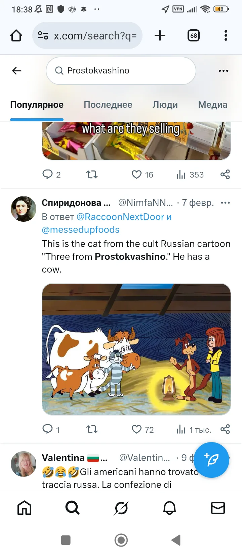Open Grok icon in bottom navigation
242x556 pixels.
click(x=121, y=508)
